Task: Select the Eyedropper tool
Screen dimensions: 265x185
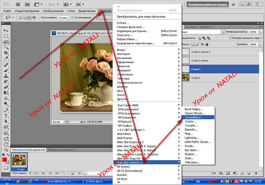Action: coord(6,58)
